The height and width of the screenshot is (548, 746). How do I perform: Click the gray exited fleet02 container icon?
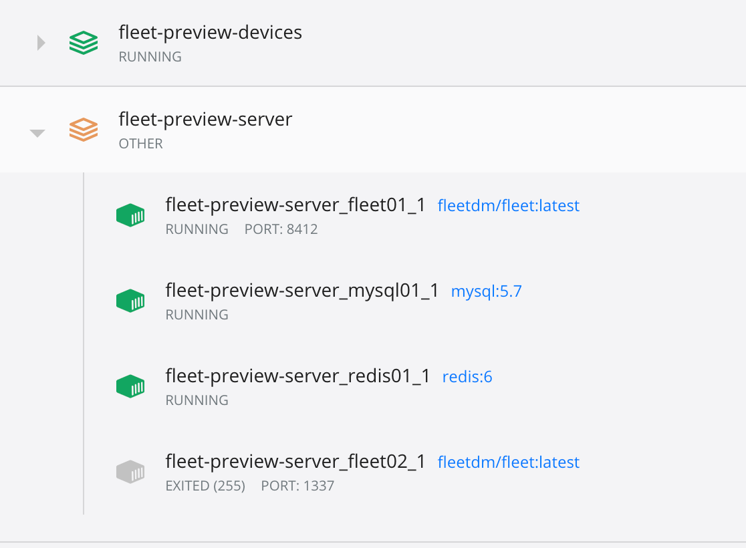130,471
